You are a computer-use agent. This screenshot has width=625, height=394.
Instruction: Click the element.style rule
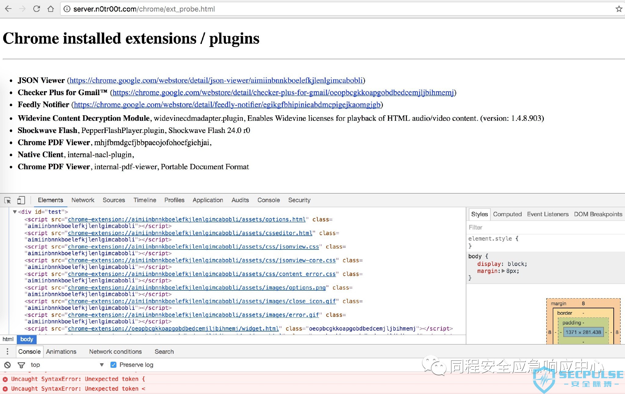click(493, 239)
